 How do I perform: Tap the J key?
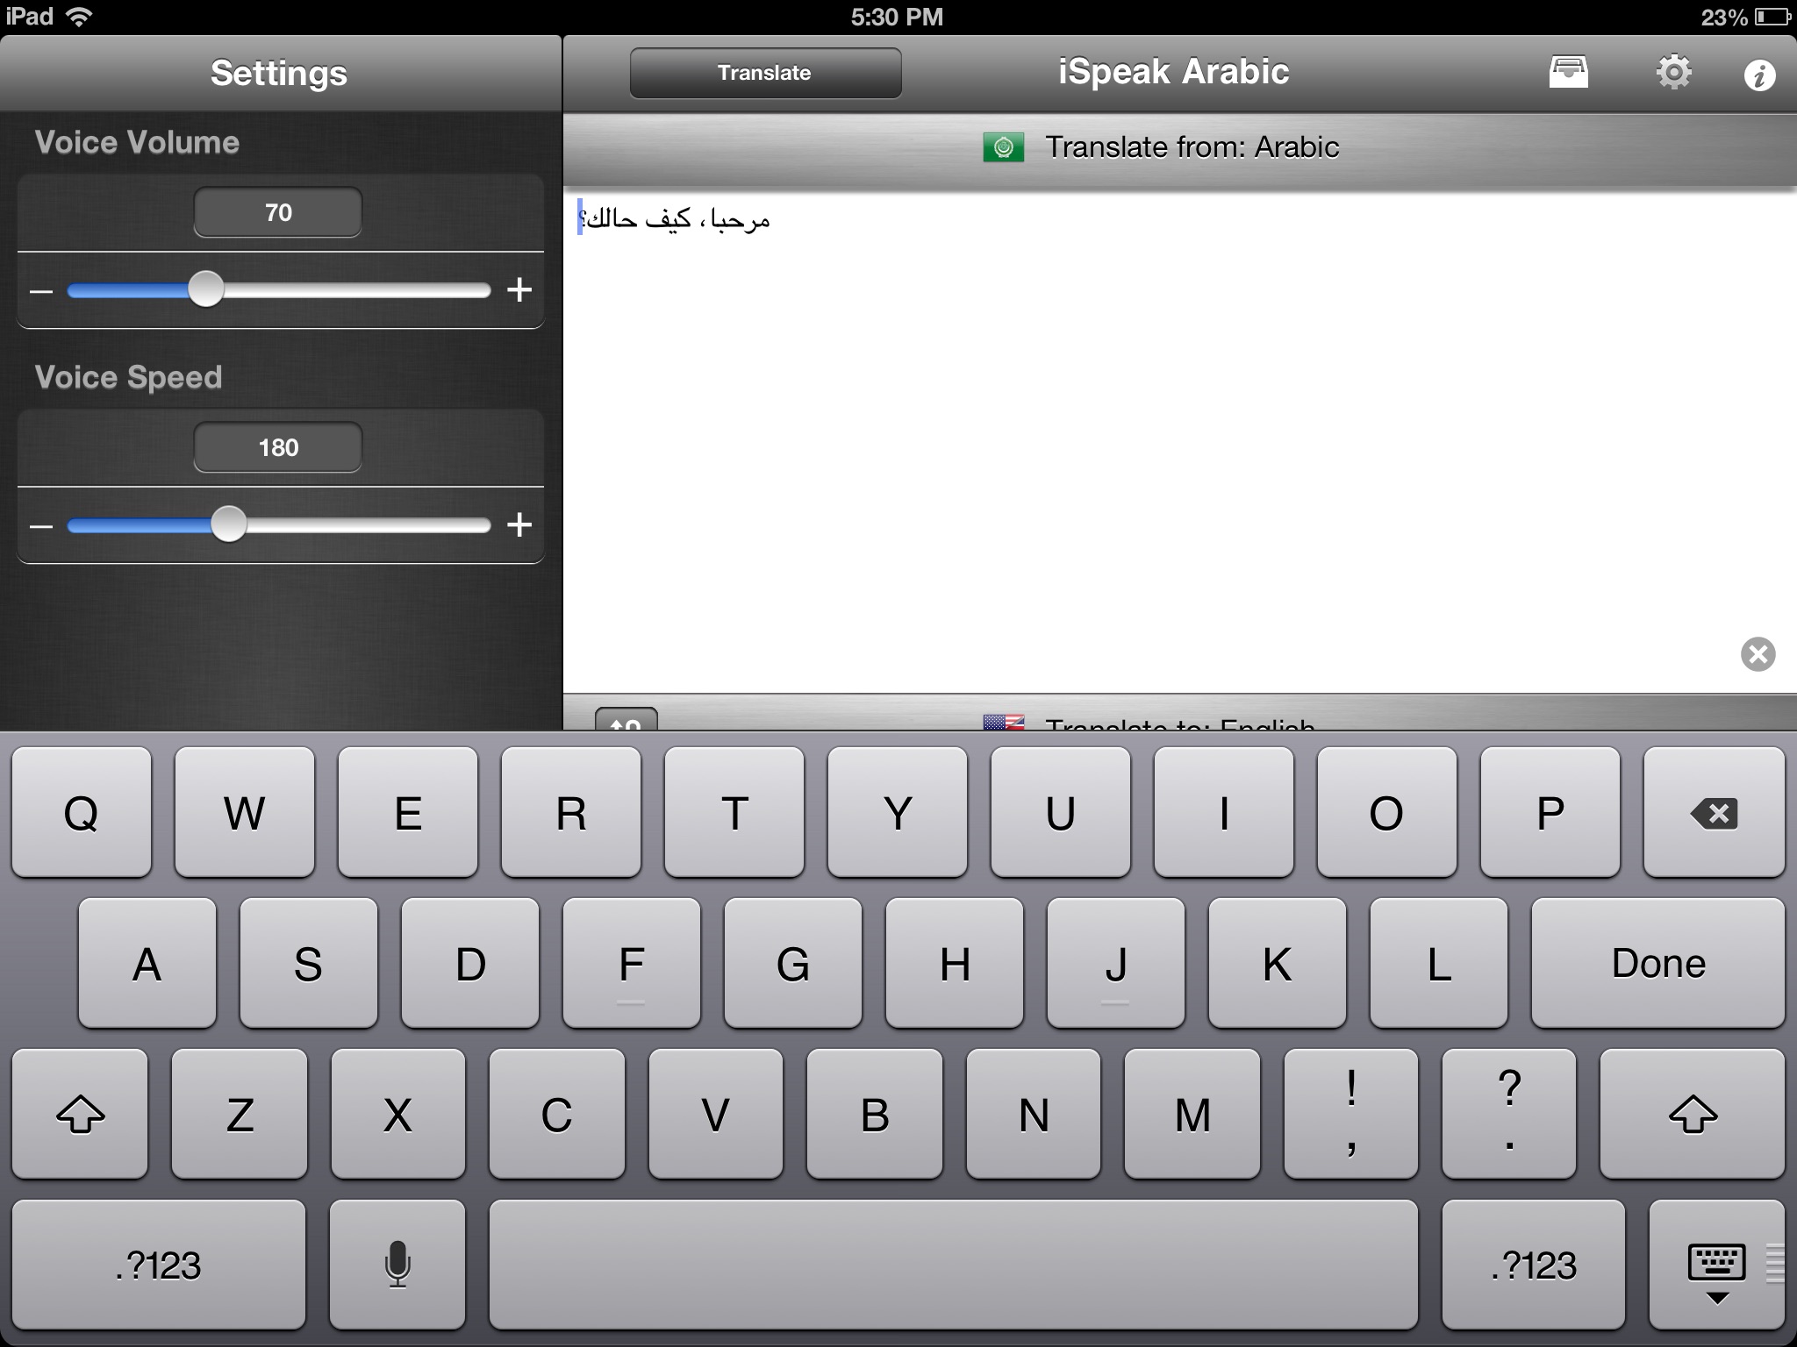coord(1116,963)
